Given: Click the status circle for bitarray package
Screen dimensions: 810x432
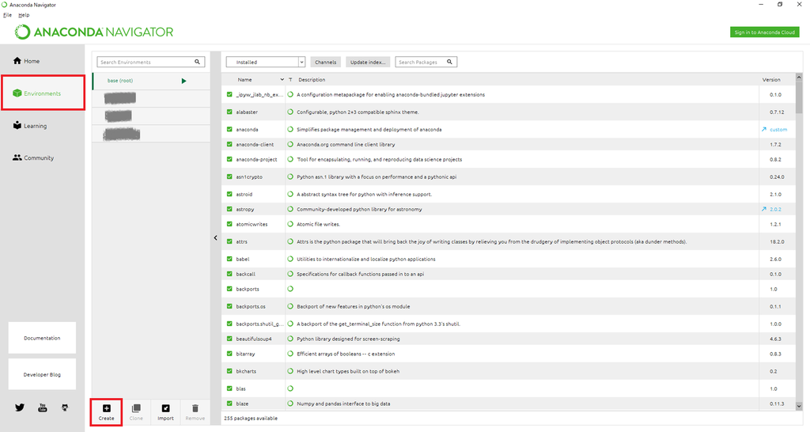Looking at the screenshot, I should point(290,354).
